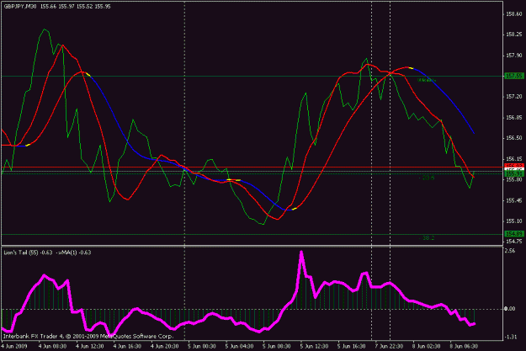Screen dimensions: 526x351
Task: Click the Interbank FX Trader 4 copyright text
Action: point(88,336)
